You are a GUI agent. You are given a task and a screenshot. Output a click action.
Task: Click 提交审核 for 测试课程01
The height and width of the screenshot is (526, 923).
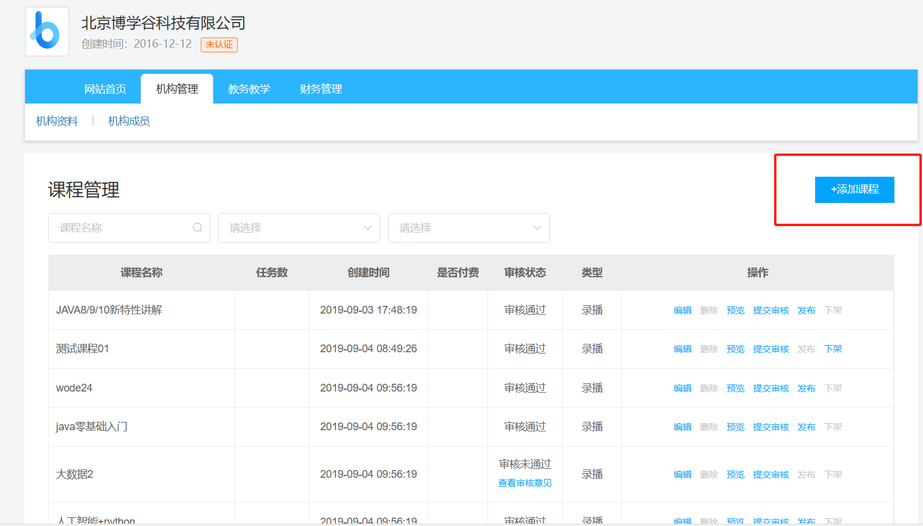771,349
